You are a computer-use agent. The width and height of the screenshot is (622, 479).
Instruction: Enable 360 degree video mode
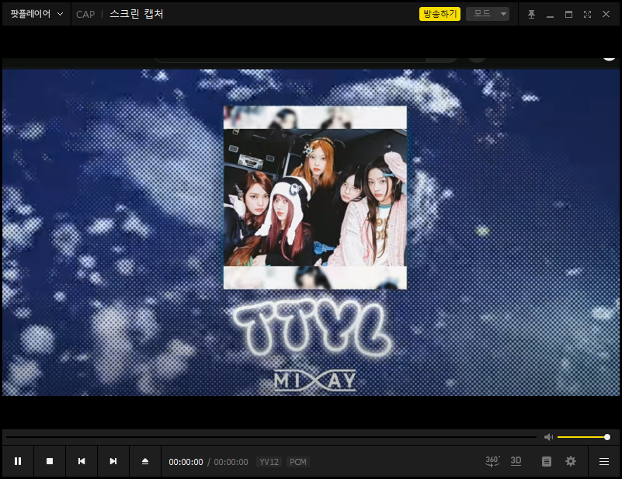coord(492,461)
